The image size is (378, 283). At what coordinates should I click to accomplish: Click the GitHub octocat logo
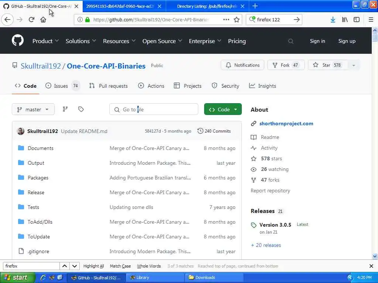tap(18, 40)
